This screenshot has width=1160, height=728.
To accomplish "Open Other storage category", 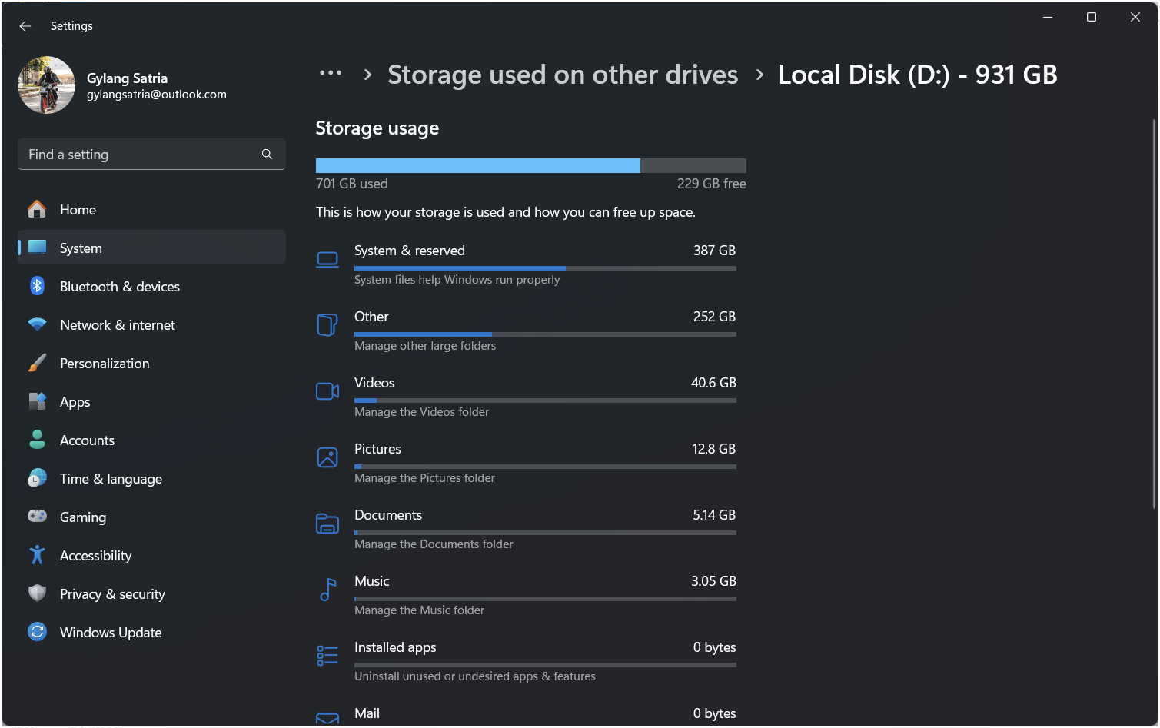I will [527, 331].
